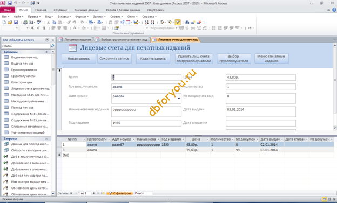Viewport: 337px width, 203px height.
Task: Click the New record icon beside binoculars
Action: click(193, 22)
